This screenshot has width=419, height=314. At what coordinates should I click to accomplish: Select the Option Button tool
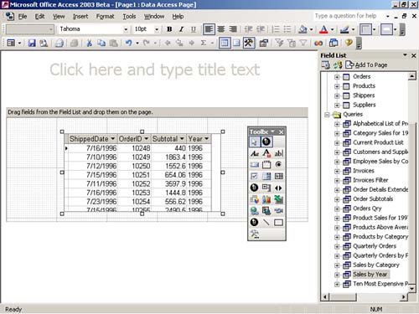click(279, 165)
